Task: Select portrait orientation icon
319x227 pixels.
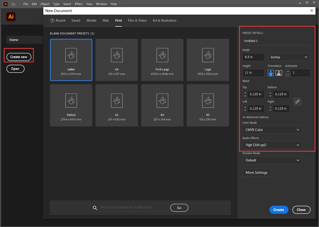Action: click(271, 73)
